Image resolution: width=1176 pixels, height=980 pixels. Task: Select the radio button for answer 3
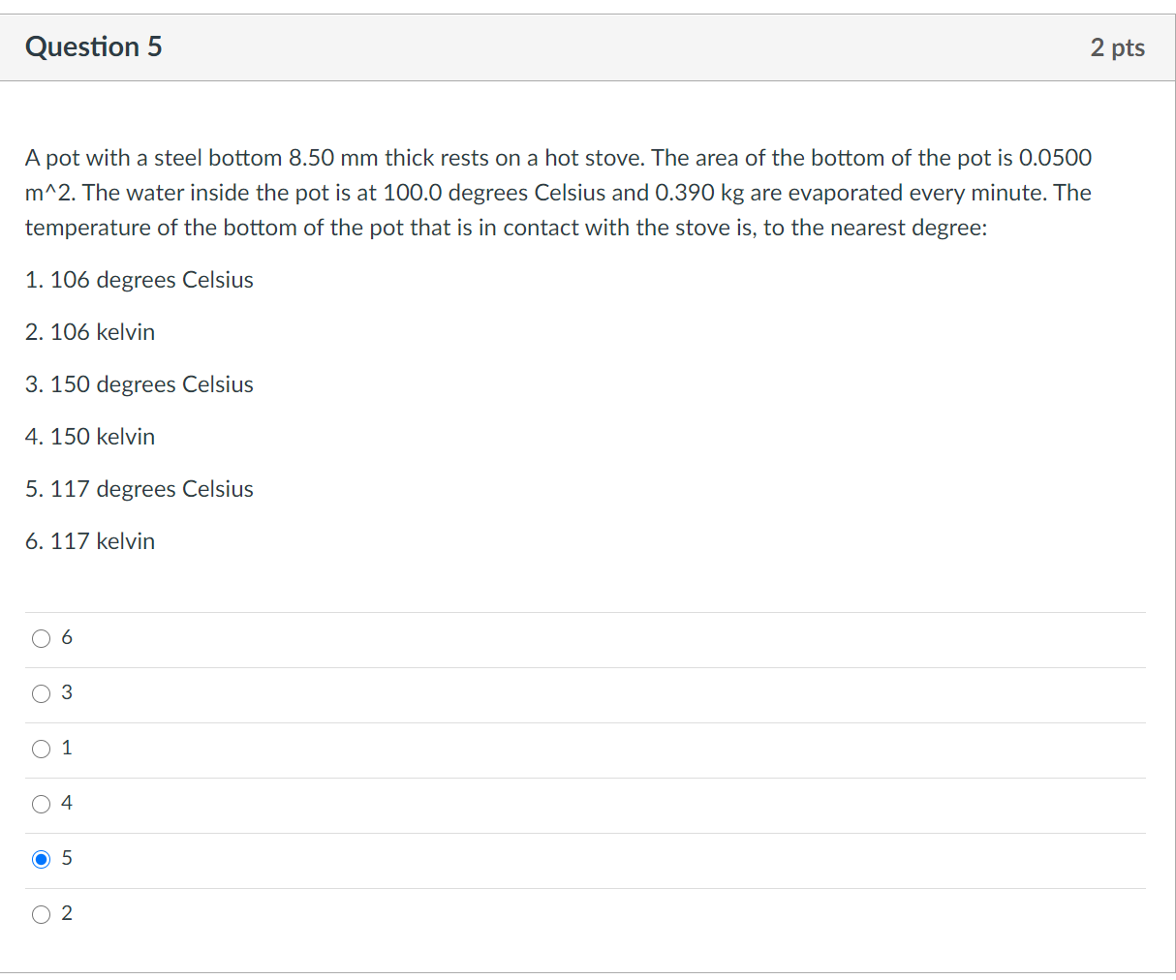(41, 692)
